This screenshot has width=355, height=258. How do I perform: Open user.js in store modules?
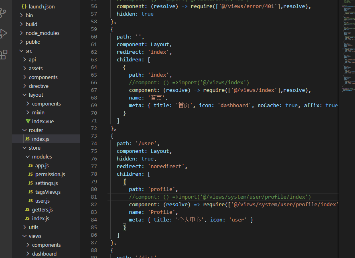point(39,201)
